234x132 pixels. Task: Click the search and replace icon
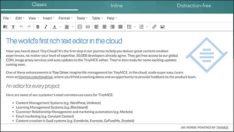[5, 27]
